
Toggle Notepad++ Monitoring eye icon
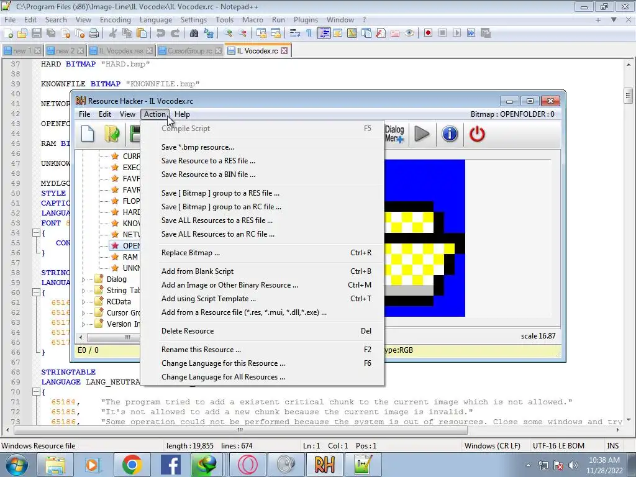410,34
